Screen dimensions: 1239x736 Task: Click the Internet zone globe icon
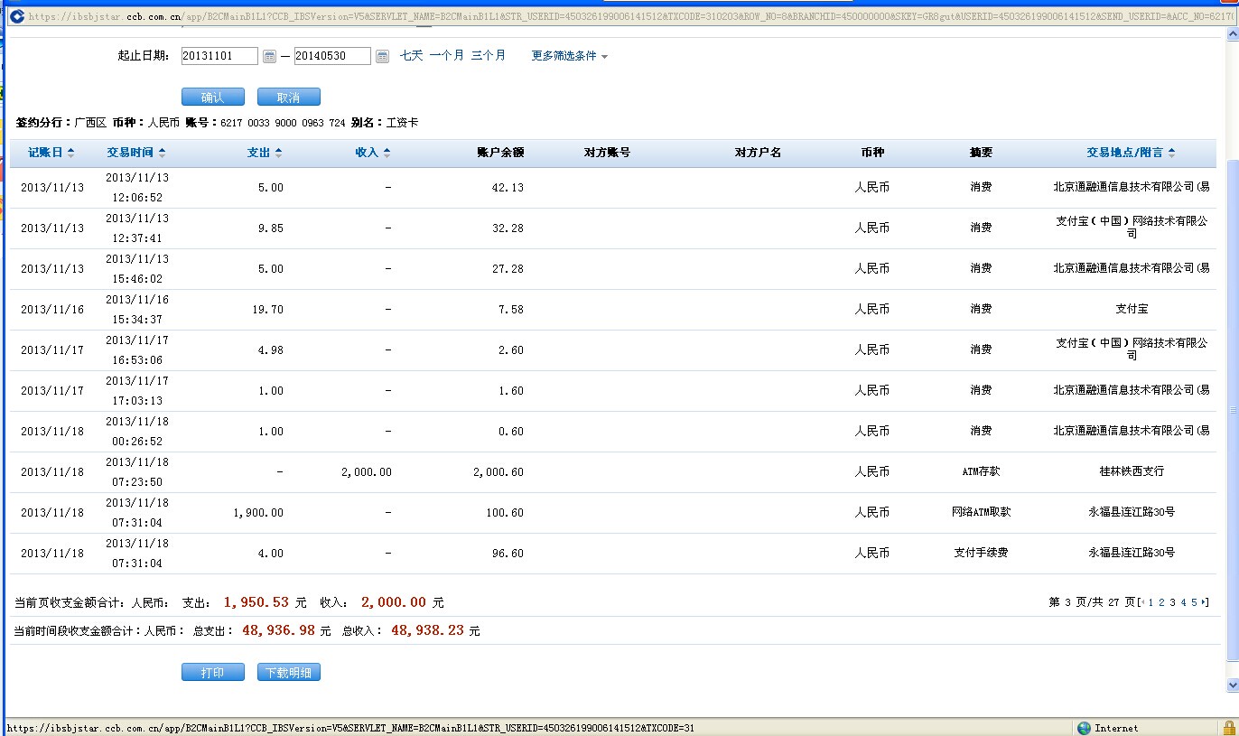coord(1084,728)
